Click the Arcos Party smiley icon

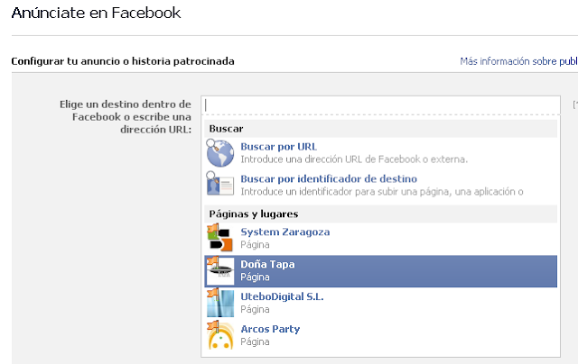pos(219,335)
